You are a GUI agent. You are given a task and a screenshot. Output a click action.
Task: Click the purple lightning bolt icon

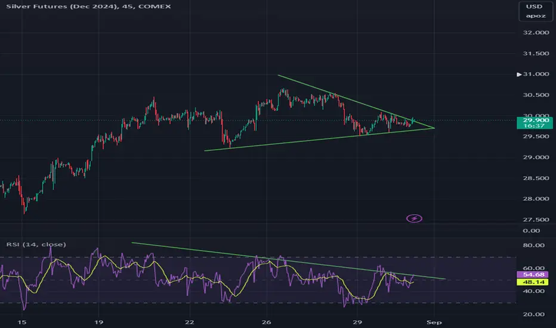coord(414,218)
